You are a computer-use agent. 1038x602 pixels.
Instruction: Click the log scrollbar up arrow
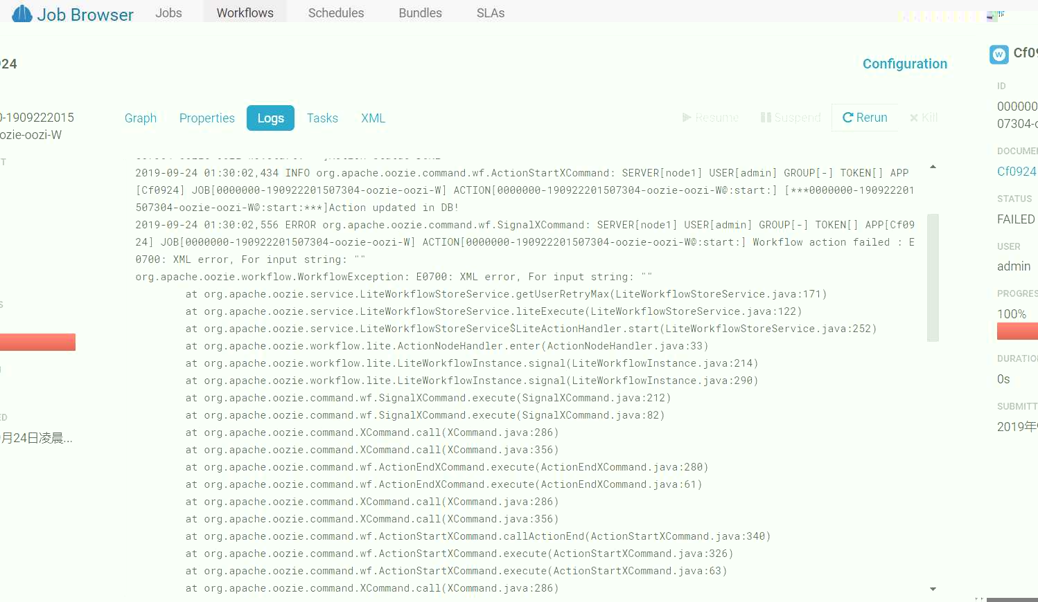[933, 167]
